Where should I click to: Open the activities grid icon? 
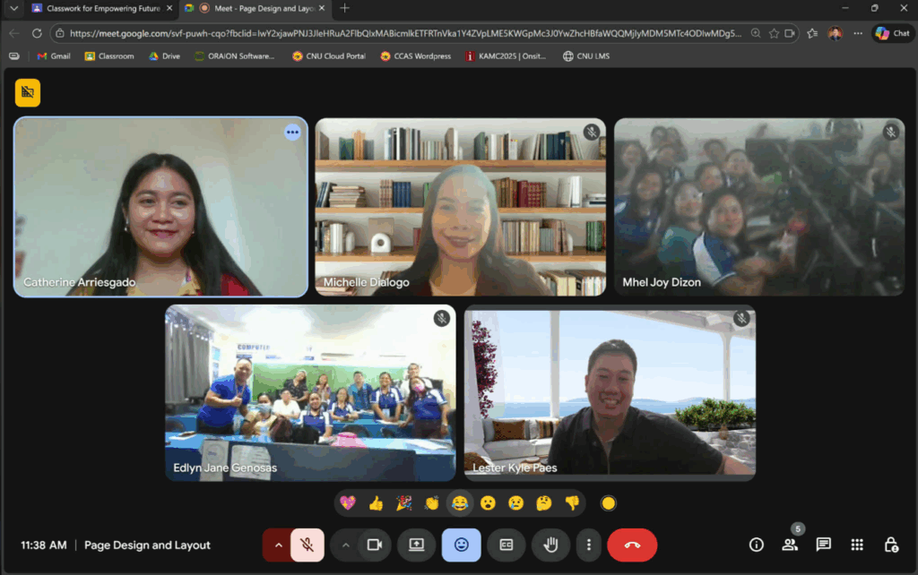coord(857,545)
